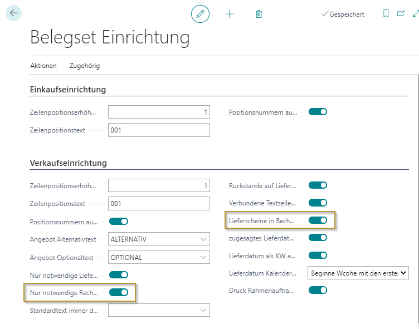
Task: Click the expand to full screen icon
Action: point(415,14)
